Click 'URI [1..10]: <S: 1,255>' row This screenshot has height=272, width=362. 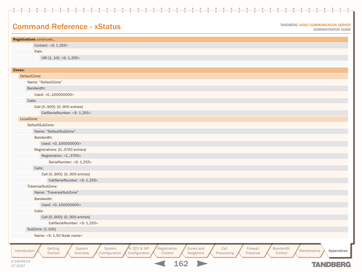pos(194,58)
